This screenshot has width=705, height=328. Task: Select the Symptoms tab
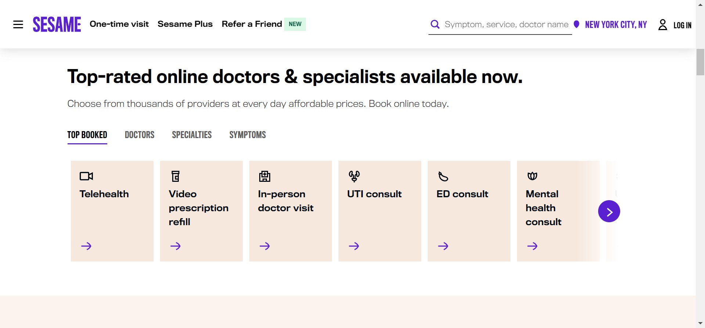click(x=247, y=135)
